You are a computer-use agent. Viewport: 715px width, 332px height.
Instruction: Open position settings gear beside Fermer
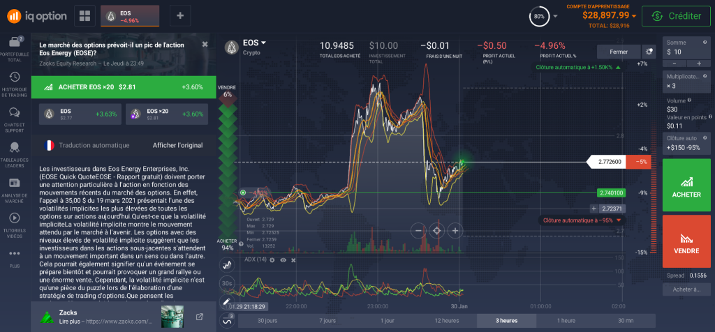[649, 52]
